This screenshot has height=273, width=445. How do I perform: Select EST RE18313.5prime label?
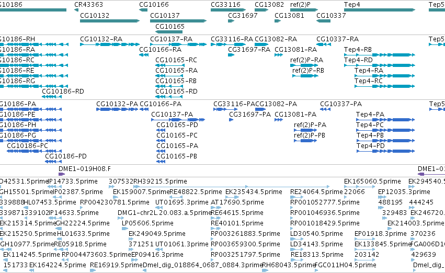tap(317, 254)
